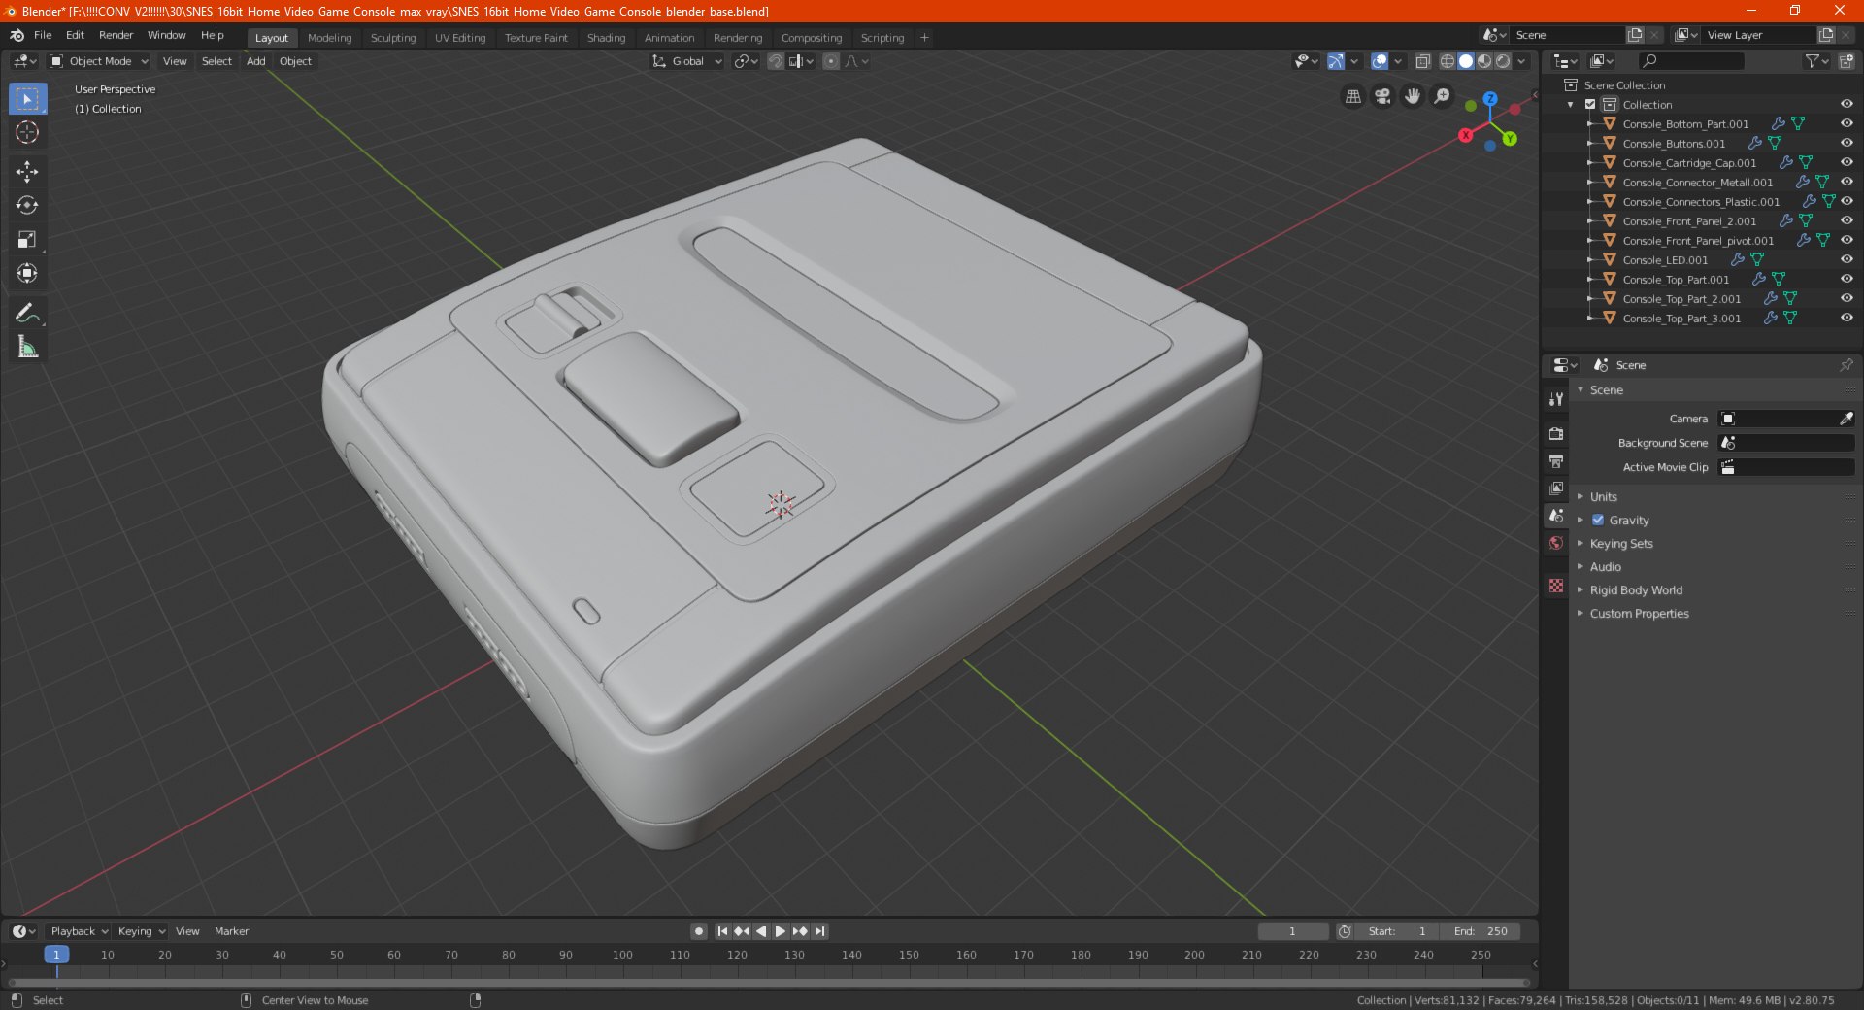This screenshot has height=1010, width=1864.
Task: Open the World properties tab
Action: (x=1556, y=543)
